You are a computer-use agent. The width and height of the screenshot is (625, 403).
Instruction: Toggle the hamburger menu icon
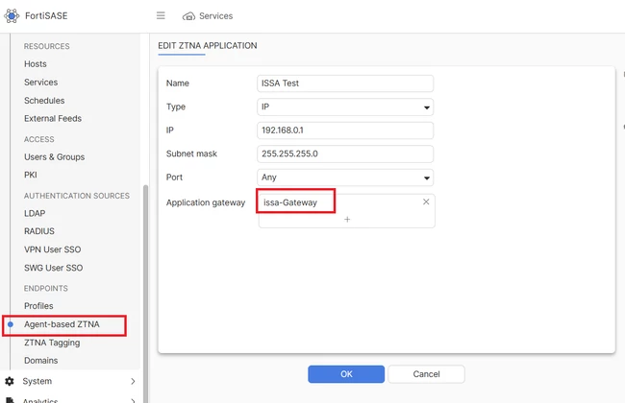[x=161, y=15]
